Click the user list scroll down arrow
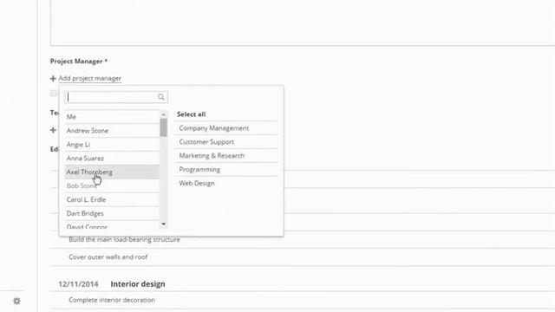Viewport: 555px width, 312px height. tap(164, 224)
